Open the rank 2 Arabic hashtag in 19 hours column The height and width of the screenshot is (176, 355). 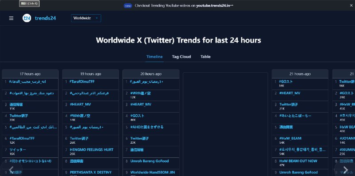click(89, 93)
